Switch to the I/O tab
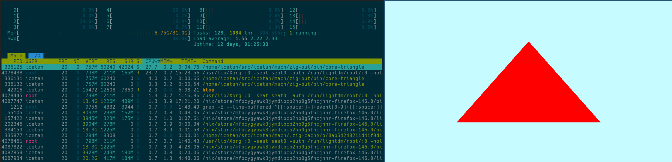This screenshot has width=672, height=162. tap(36, 55)
